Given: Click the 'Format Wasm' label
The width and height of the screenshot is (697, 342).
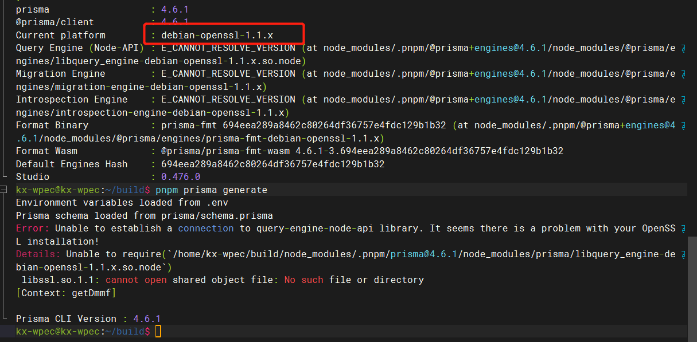Looking at the screenshot, I should (46, 151).
